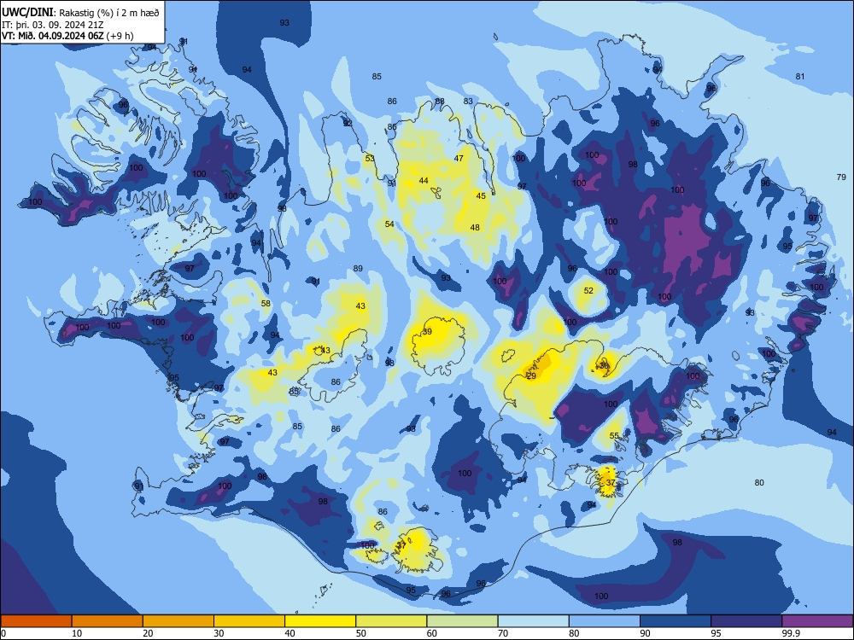Select the 'VT: Mið. 04.09.2024 06Z' line
The width and height of the screenshot is (854, 640).
coord(52,36)
